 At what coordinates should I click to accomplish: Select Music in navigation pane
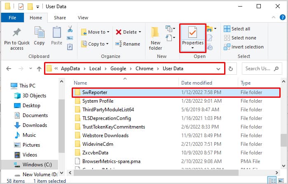(x=25, y=135)
